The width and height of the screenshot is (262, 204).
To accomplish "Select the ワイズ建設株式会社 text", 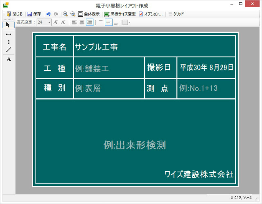I will pyautogui.click(x=199, y=174).
